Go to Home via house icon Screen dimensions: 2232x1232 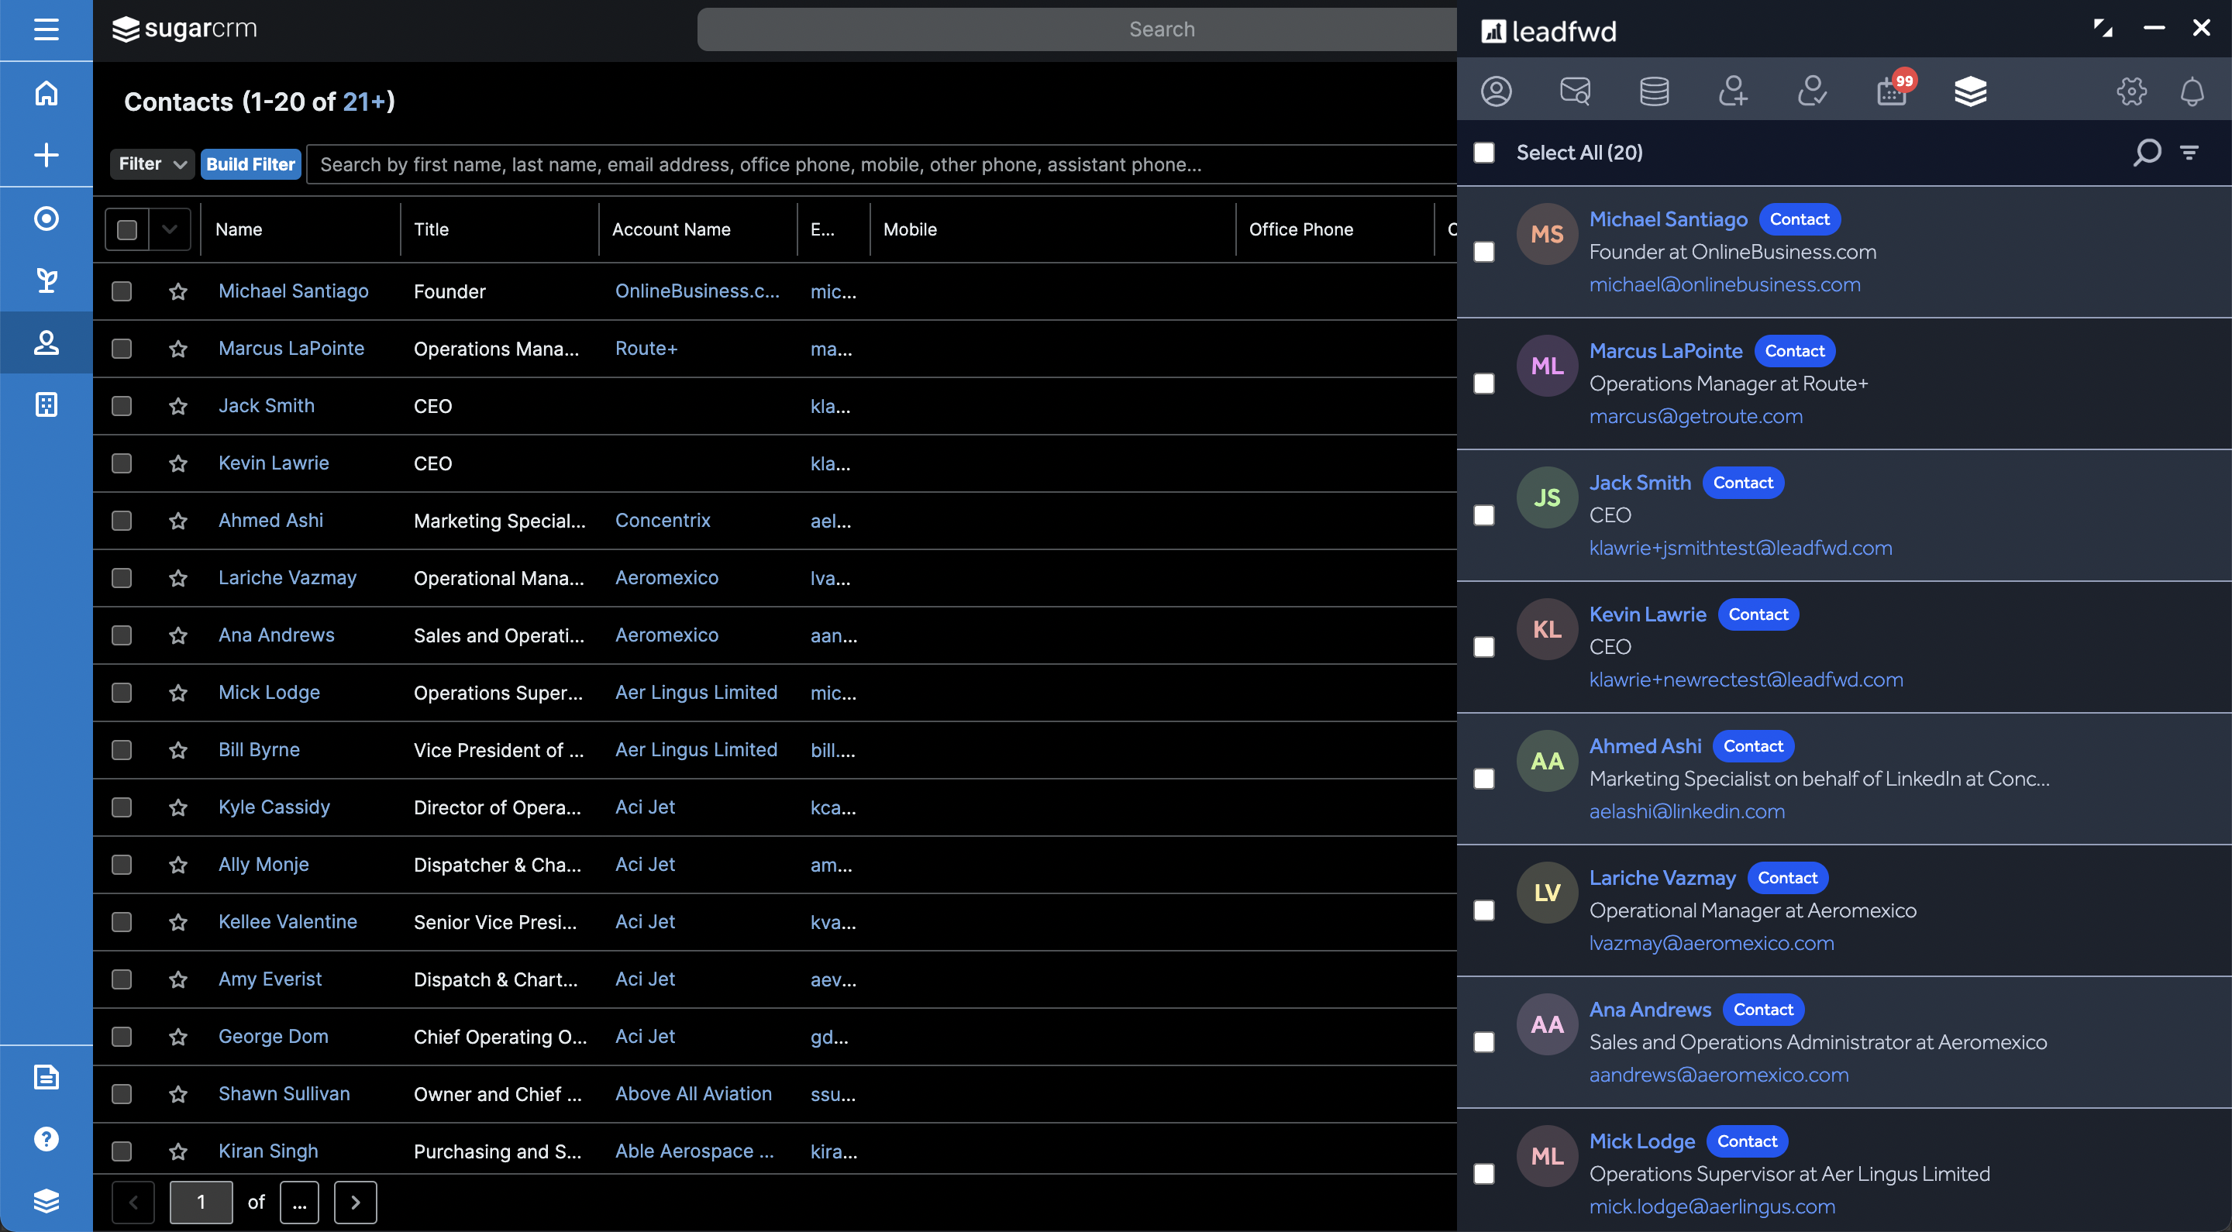(x=46, y=93)
